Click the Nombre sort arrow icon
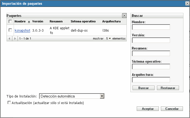The height and width of the screenshot is (118, 190). point(29,22)
